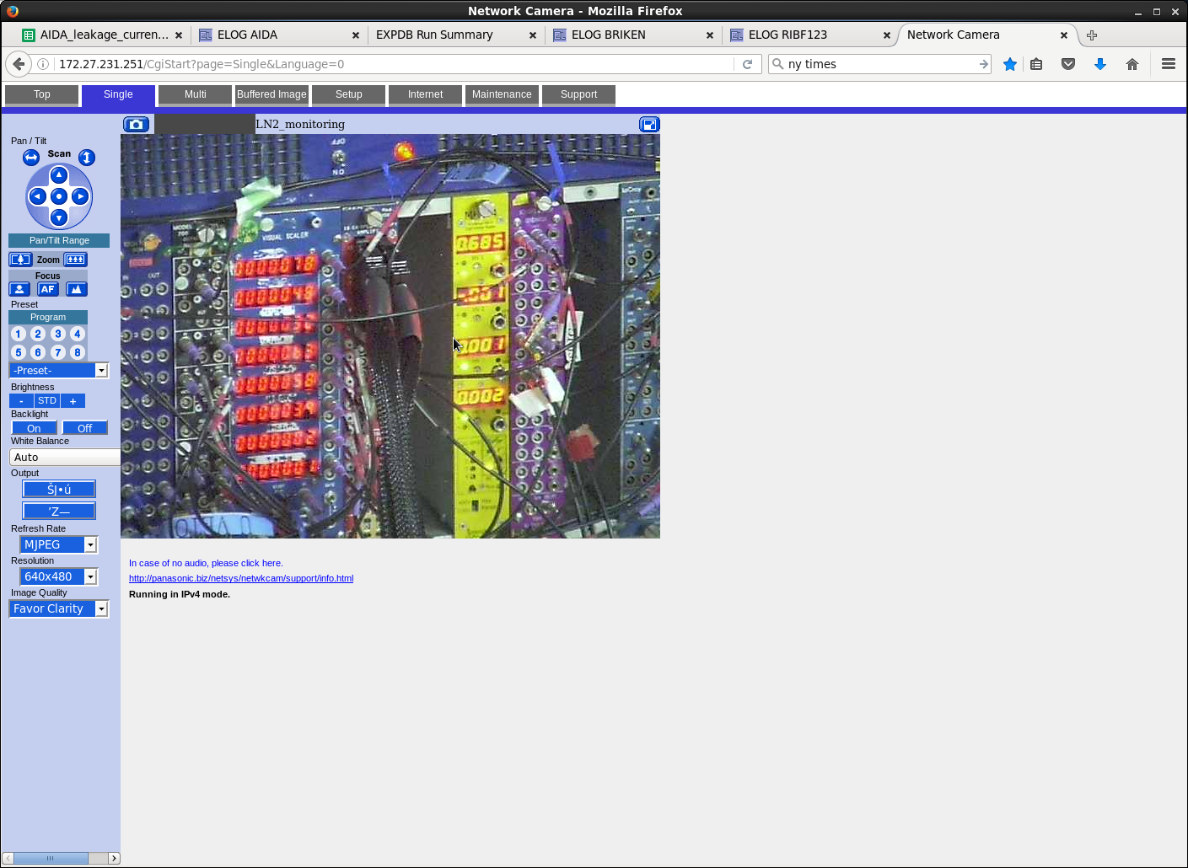Set focus to near
Screen dimensions: 1188x868
(x=19, y=289)
